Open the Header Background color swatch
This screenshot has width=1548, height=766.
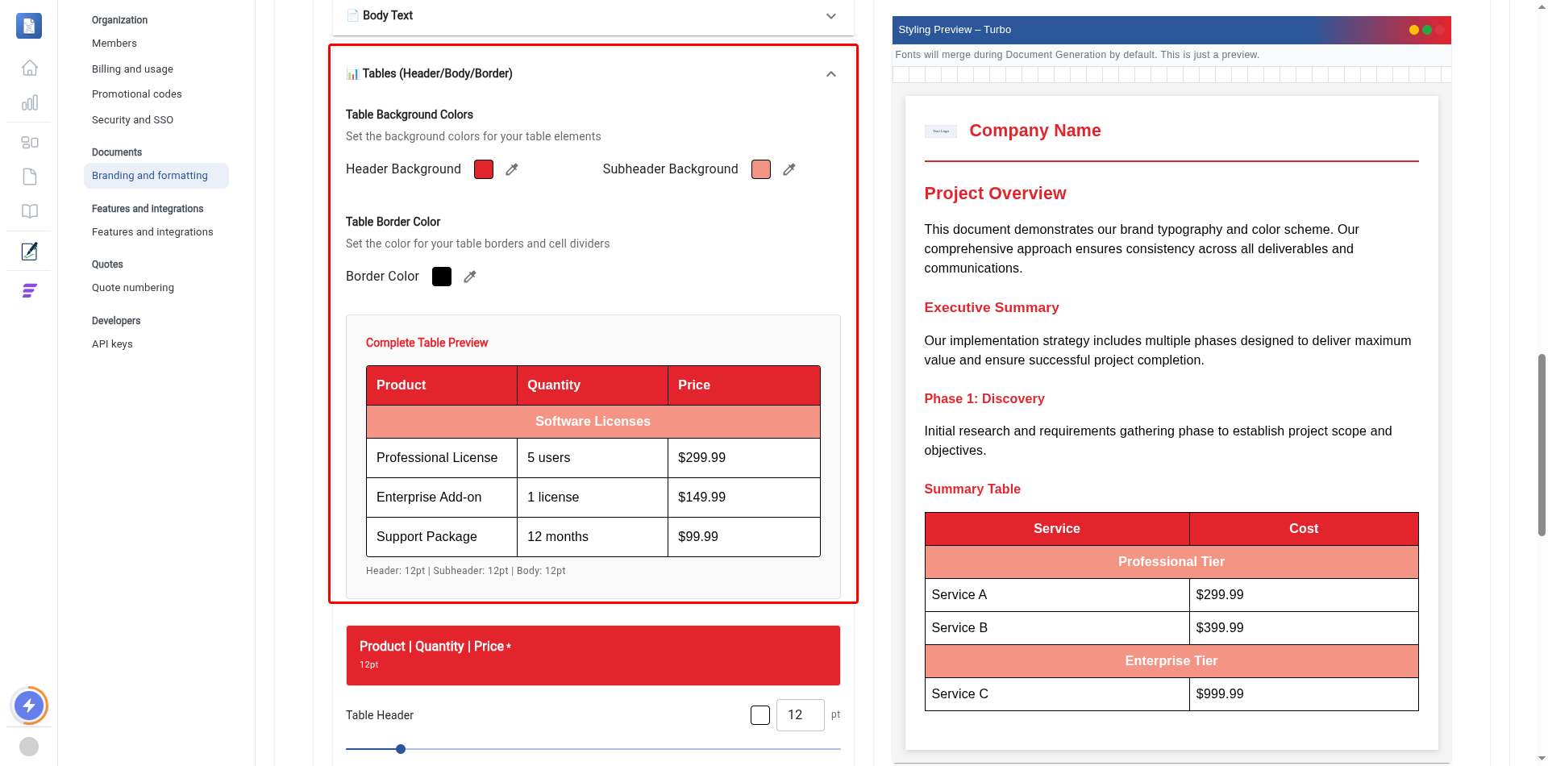click(x=484, y=169)
